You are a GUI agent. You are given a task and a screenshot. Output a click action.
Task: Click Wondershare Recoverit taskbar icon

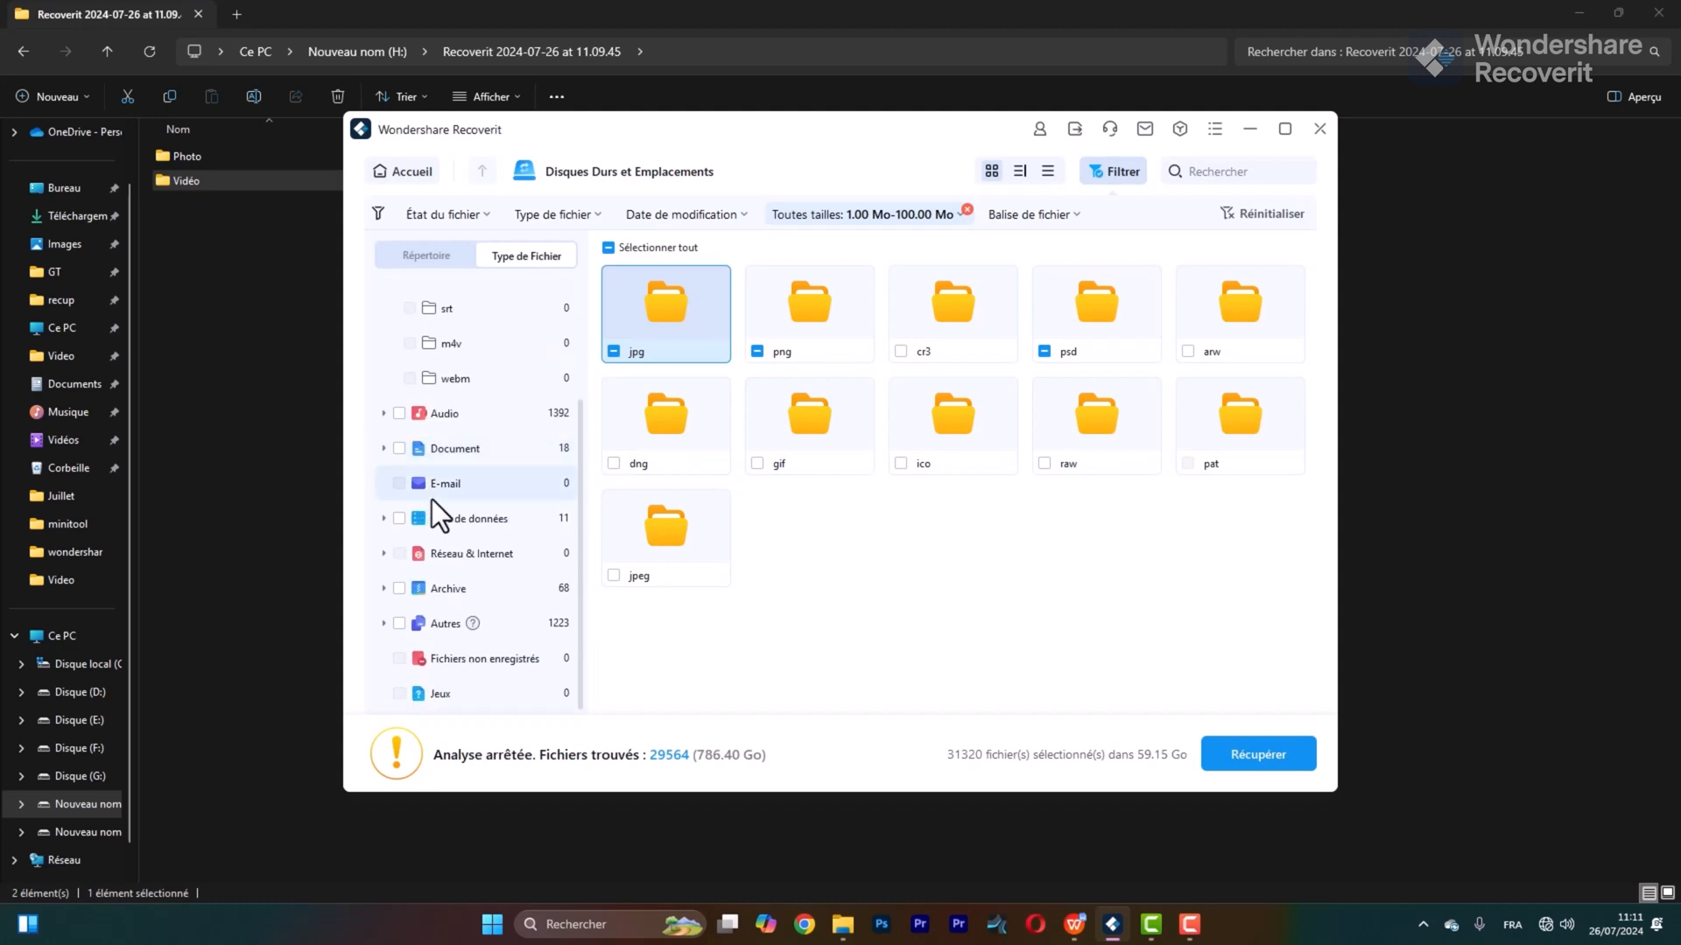point(1113,924)
